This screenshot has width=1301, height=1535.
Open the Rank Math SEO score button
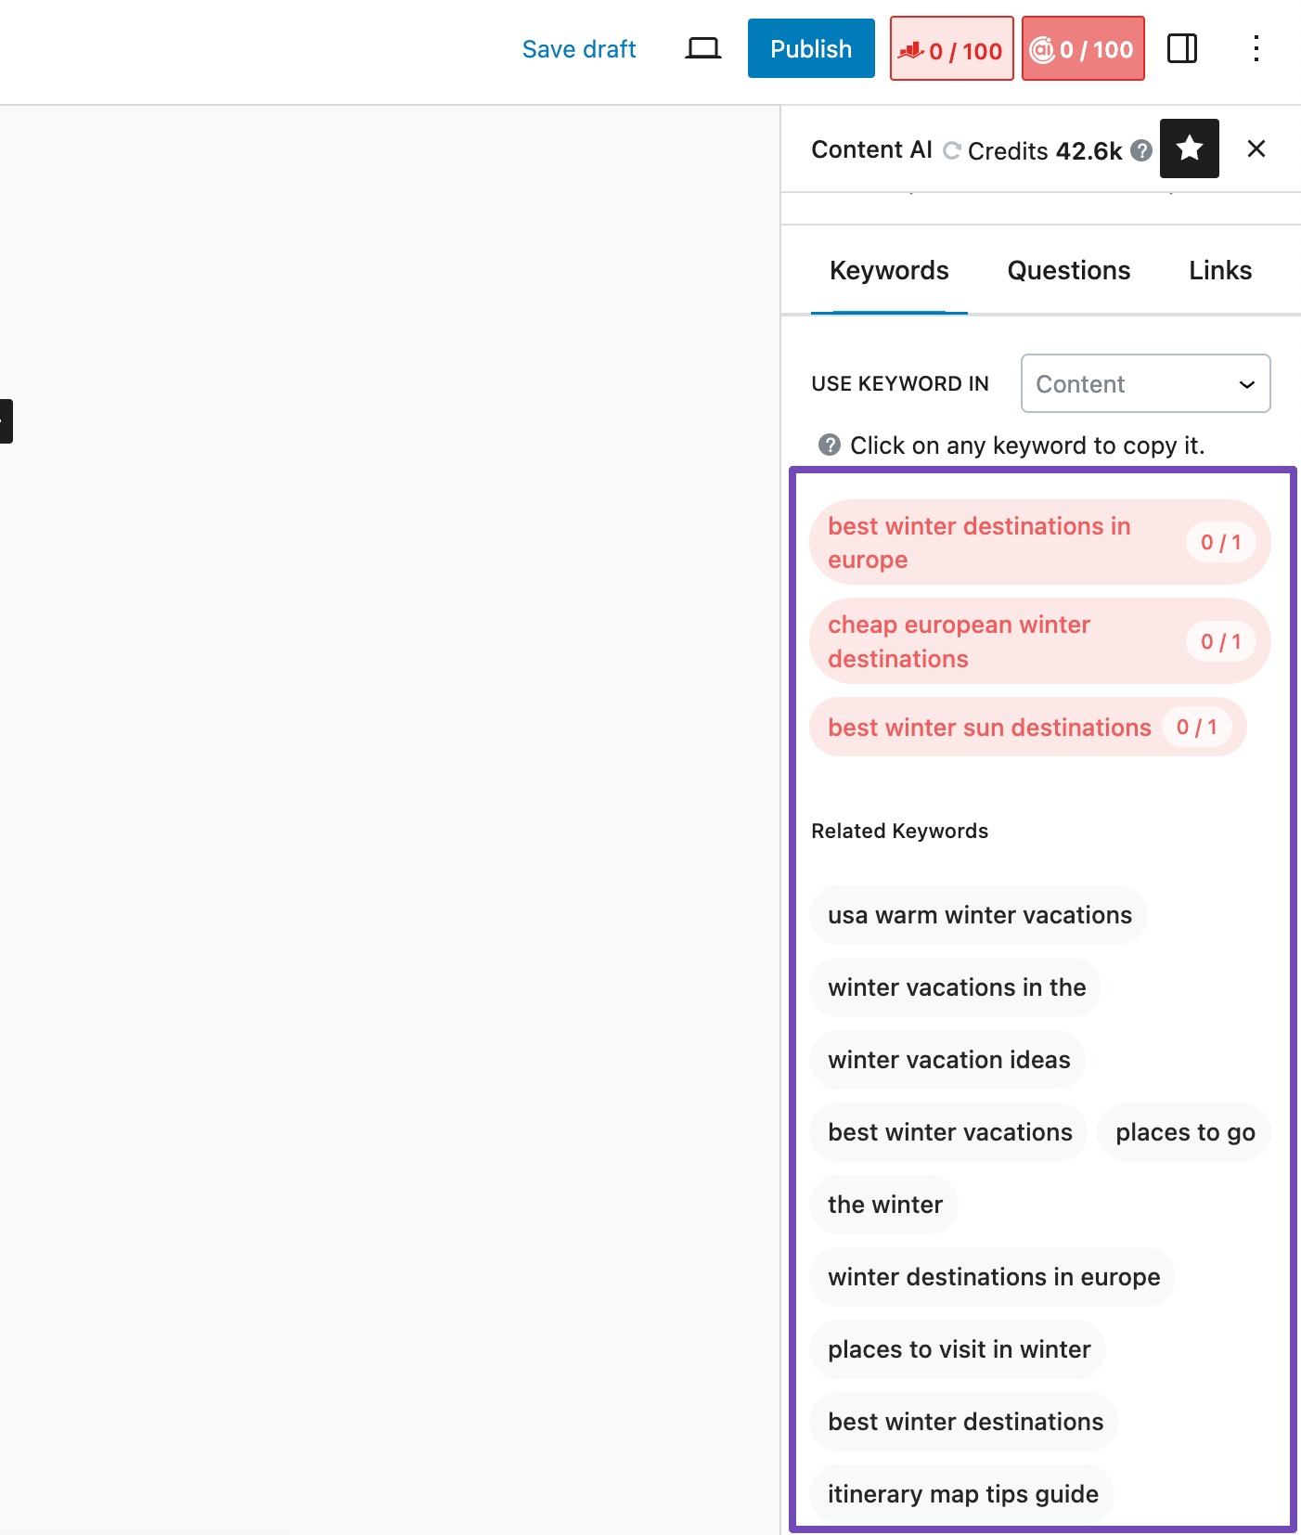951,49
